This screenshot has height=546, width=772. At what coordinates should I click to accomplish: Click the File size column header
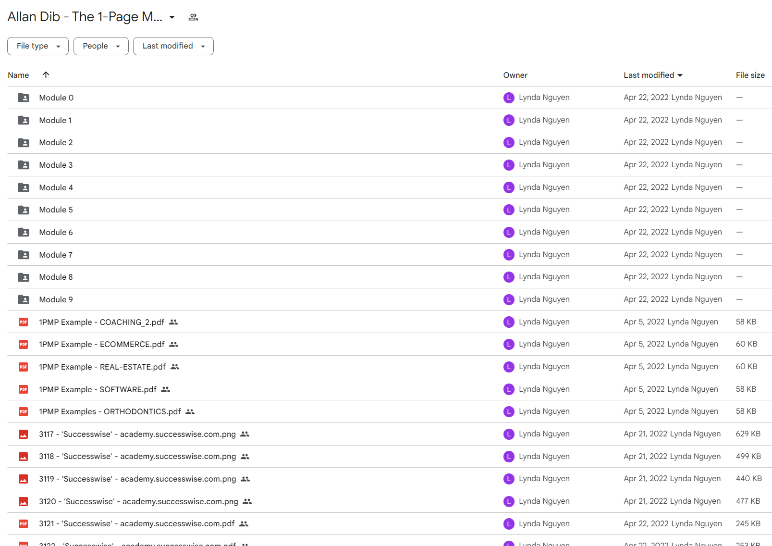(x=750, y=75)
